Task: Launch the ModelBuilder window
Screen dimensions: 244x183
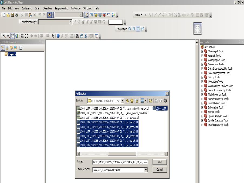Action: (114, 15)
